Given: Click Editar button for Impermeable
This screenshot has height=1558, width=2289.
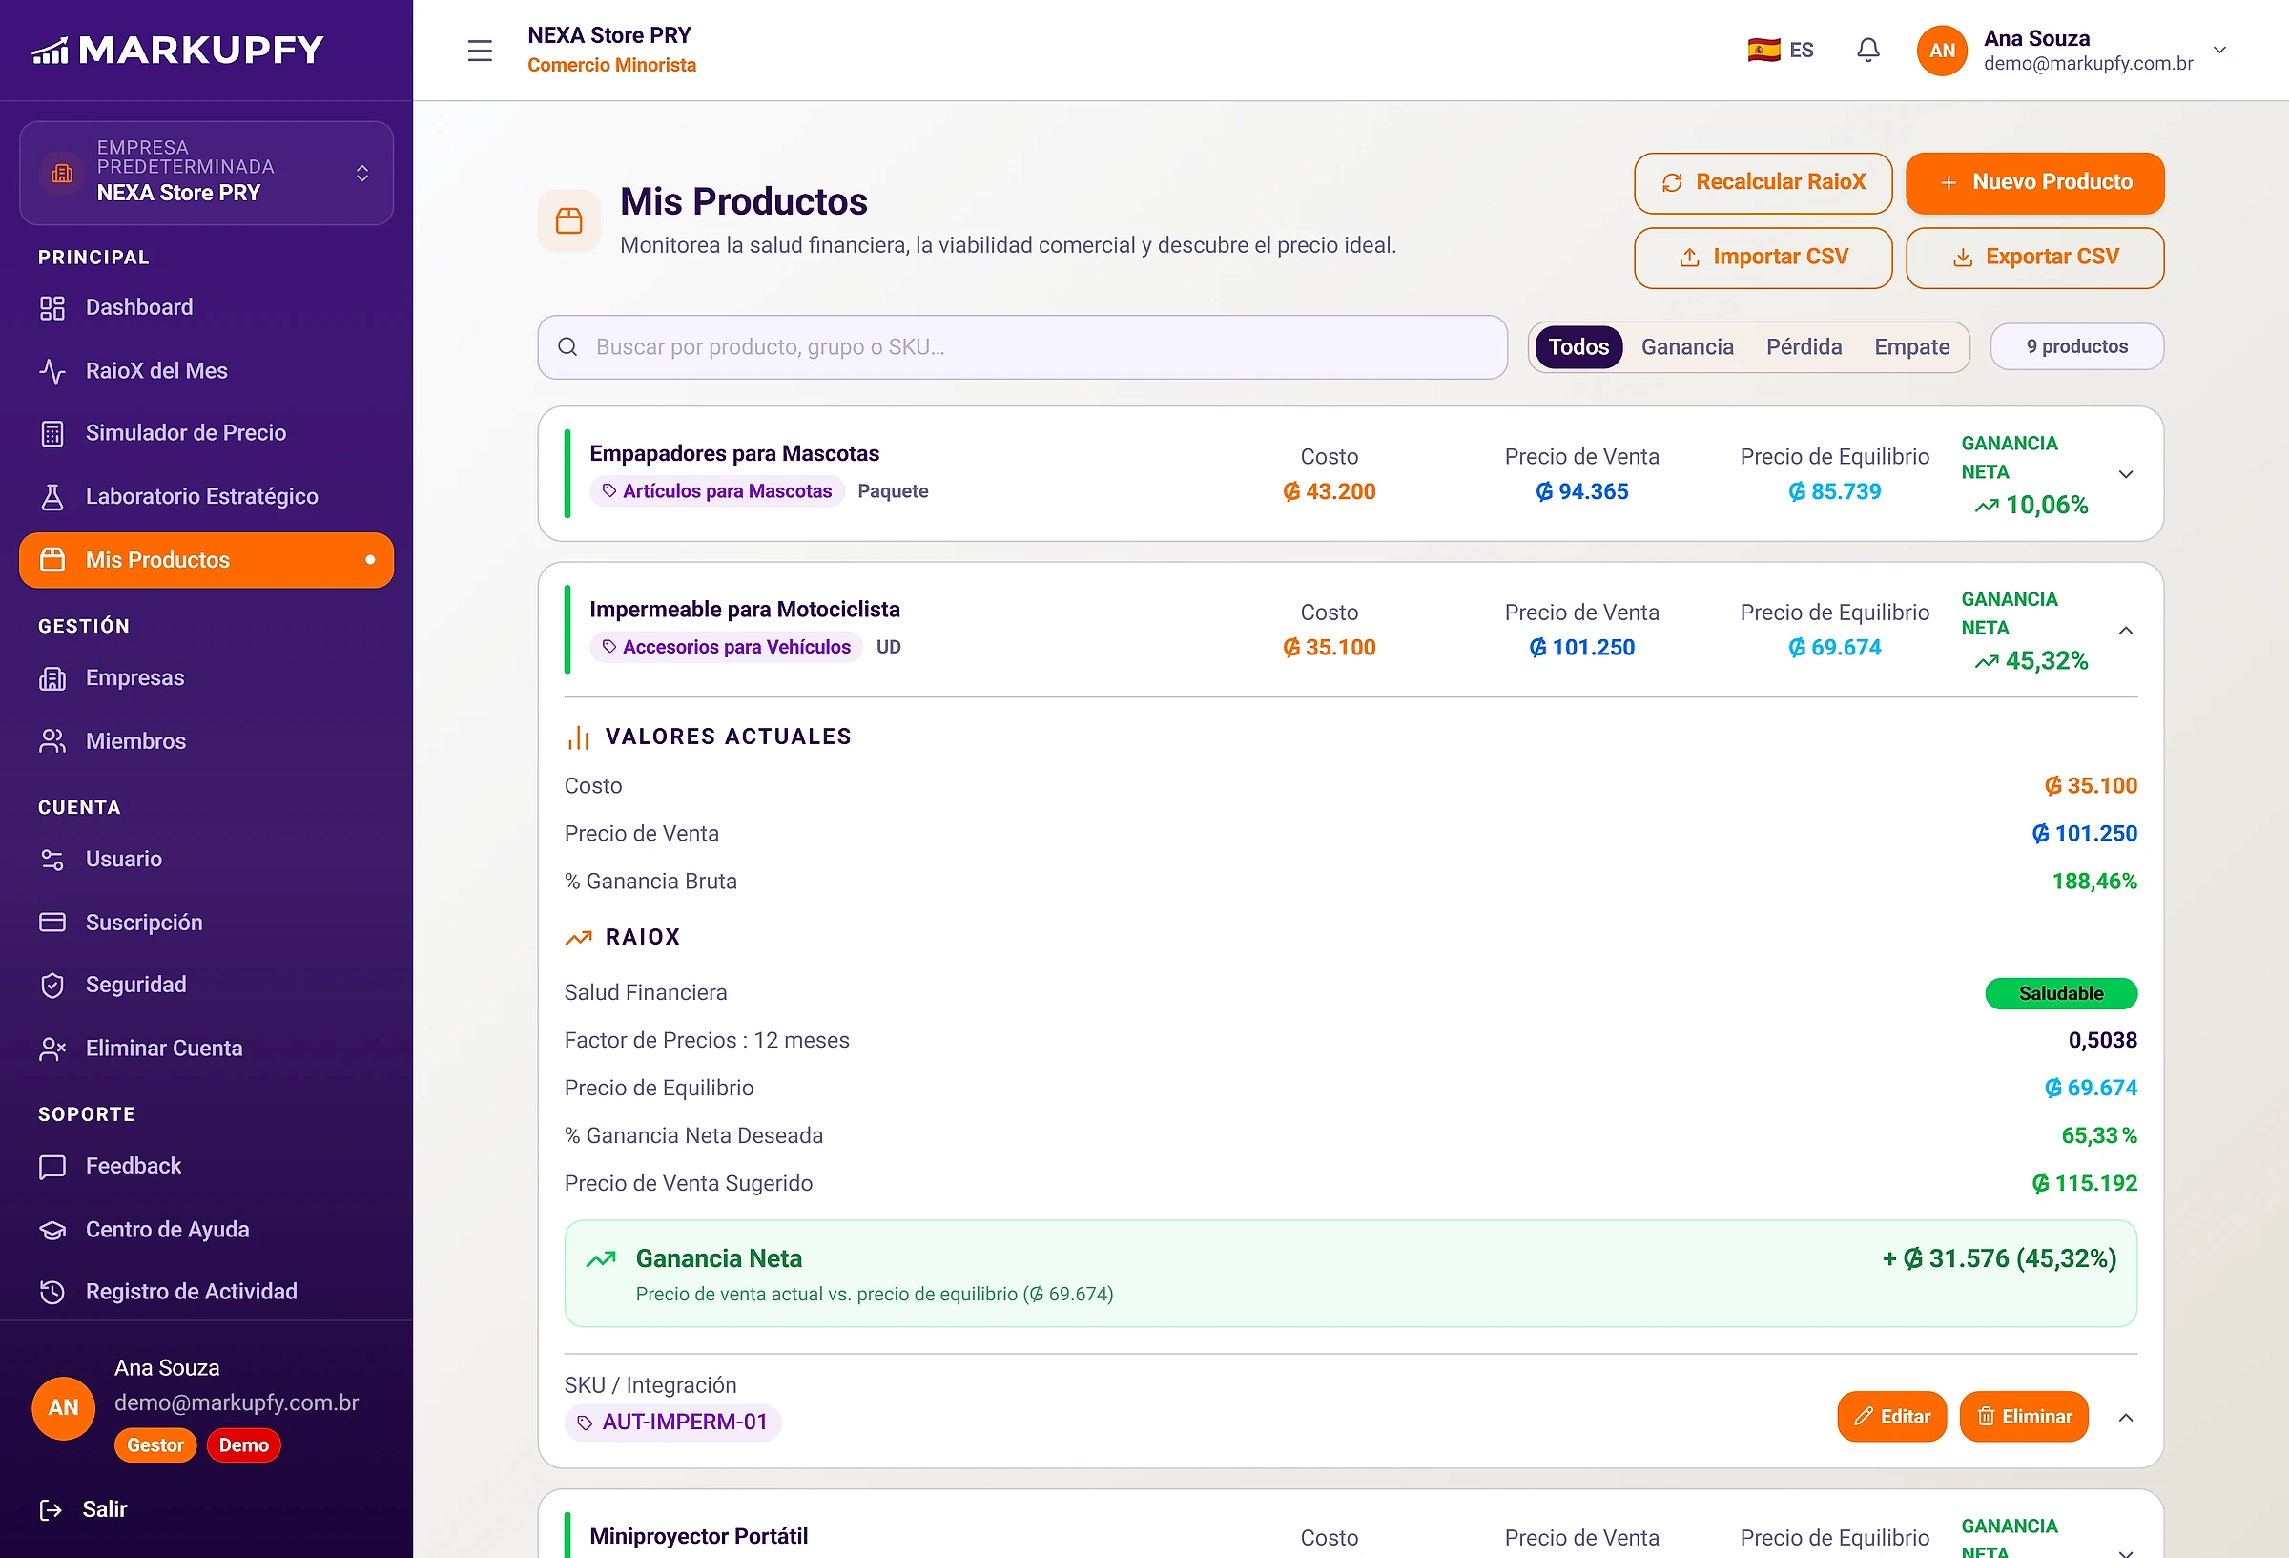Looking at the screenshot, I should (x=1892, y=1416).
